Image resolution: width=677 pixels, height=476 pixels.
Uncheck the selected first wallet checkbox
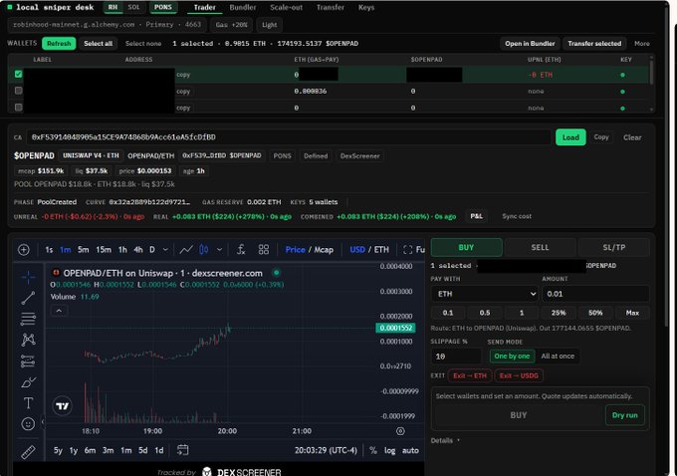(x=18, y=74)
